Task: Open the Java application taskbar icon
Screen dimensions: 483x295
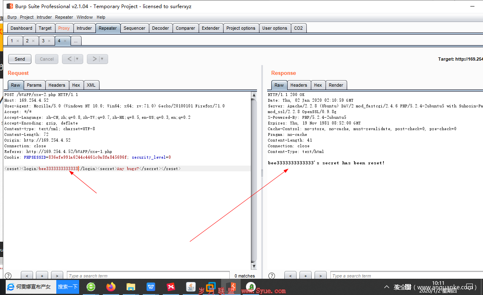Action: [191, 287]
